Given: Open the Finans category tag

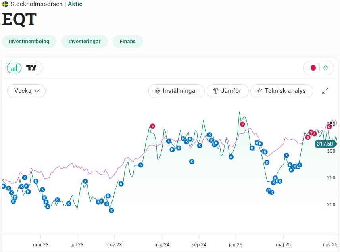Looking at the screenshot, I should coord(127,41).
